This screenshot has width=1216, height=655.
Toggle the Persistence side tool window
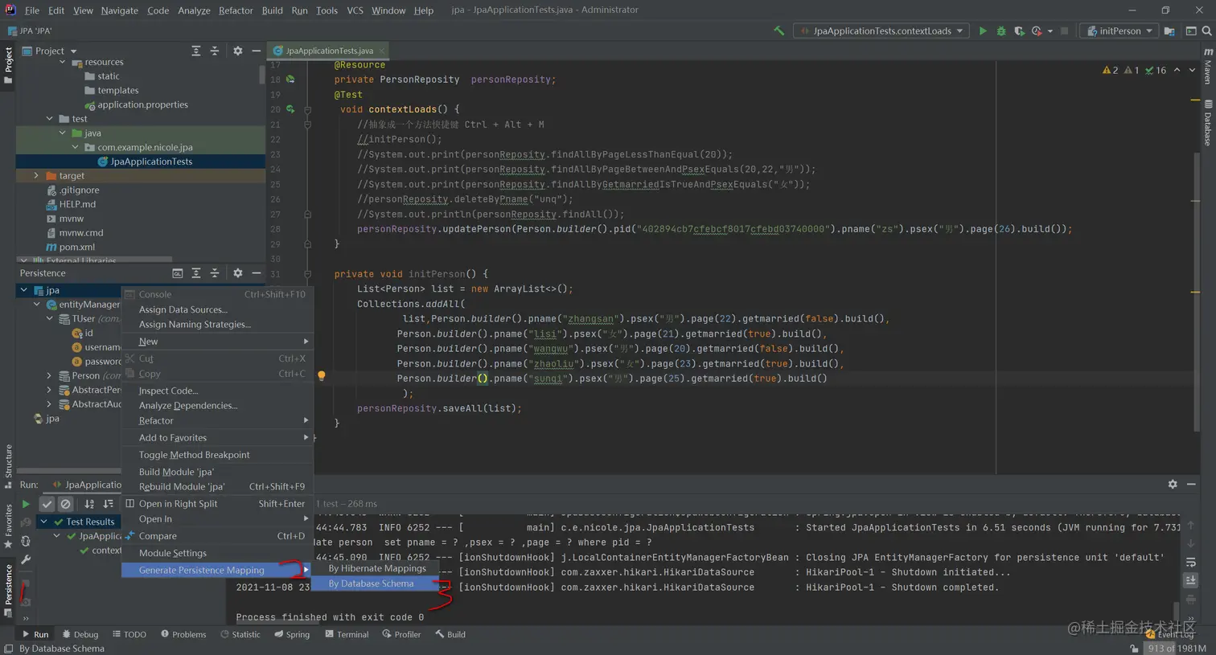8,589
